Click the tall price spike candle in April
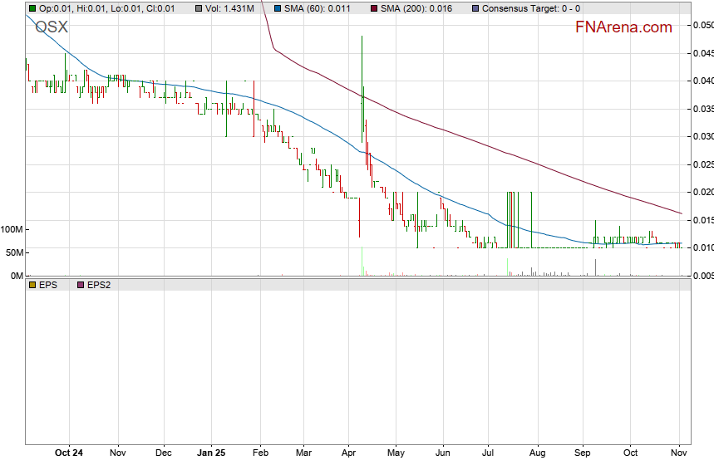 pyautogui.click(x=362, y=83)
